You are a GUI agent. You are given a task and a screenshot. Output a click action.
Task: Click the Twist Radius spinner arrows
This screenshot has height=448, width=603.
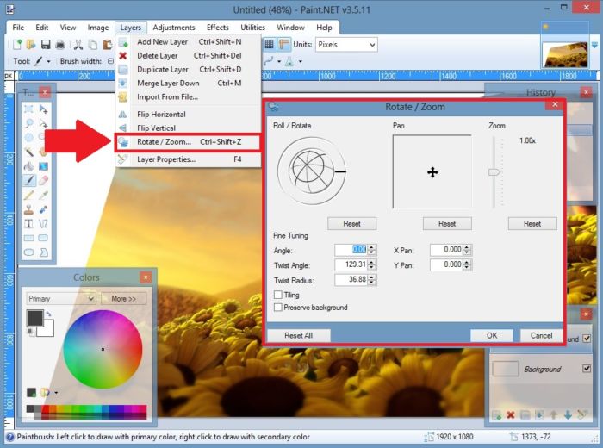tap(371, 280)
